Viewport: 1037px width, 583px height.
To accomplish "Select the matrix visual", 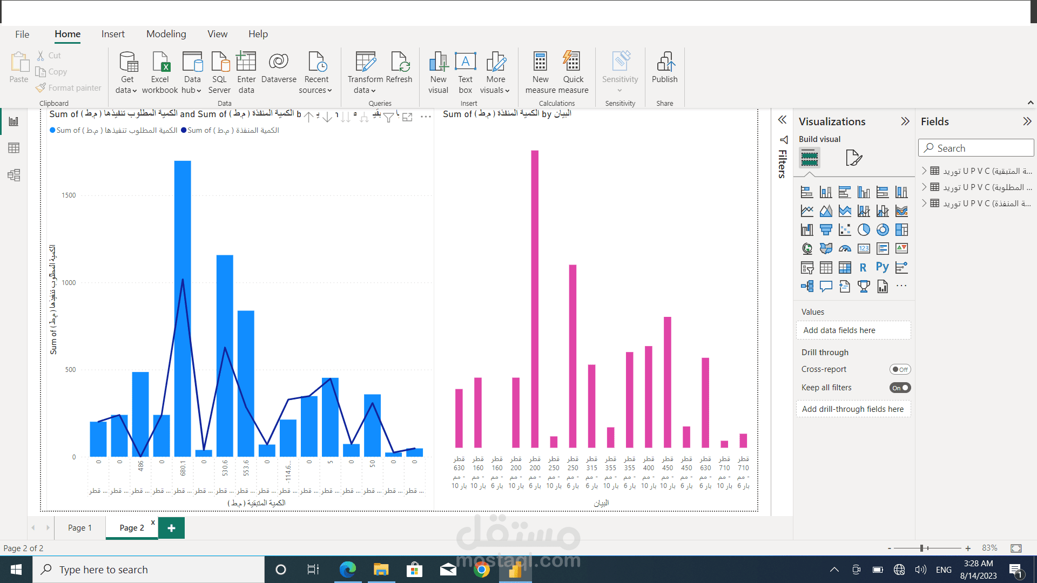I will tap(845, 268).
